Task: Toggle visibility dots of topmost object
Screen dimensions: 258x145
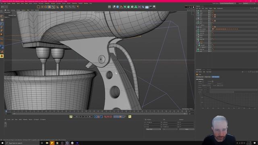Action: click(x=211, y=11)
